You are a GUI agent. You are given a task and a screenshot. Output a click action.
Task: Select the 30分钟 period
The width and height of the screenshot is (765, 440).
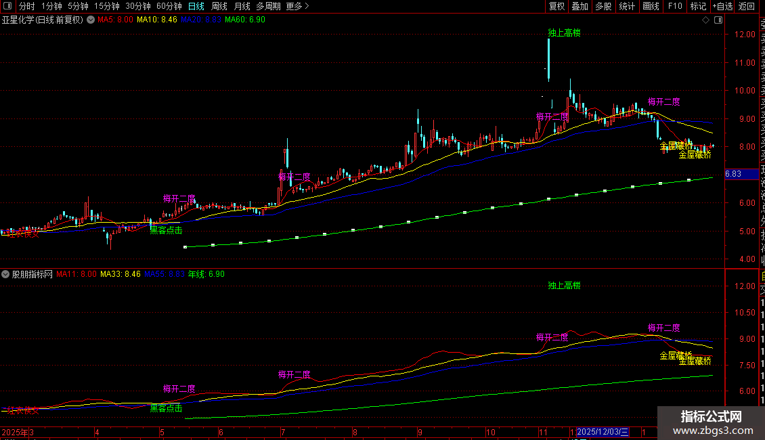(x=137, y=6)
